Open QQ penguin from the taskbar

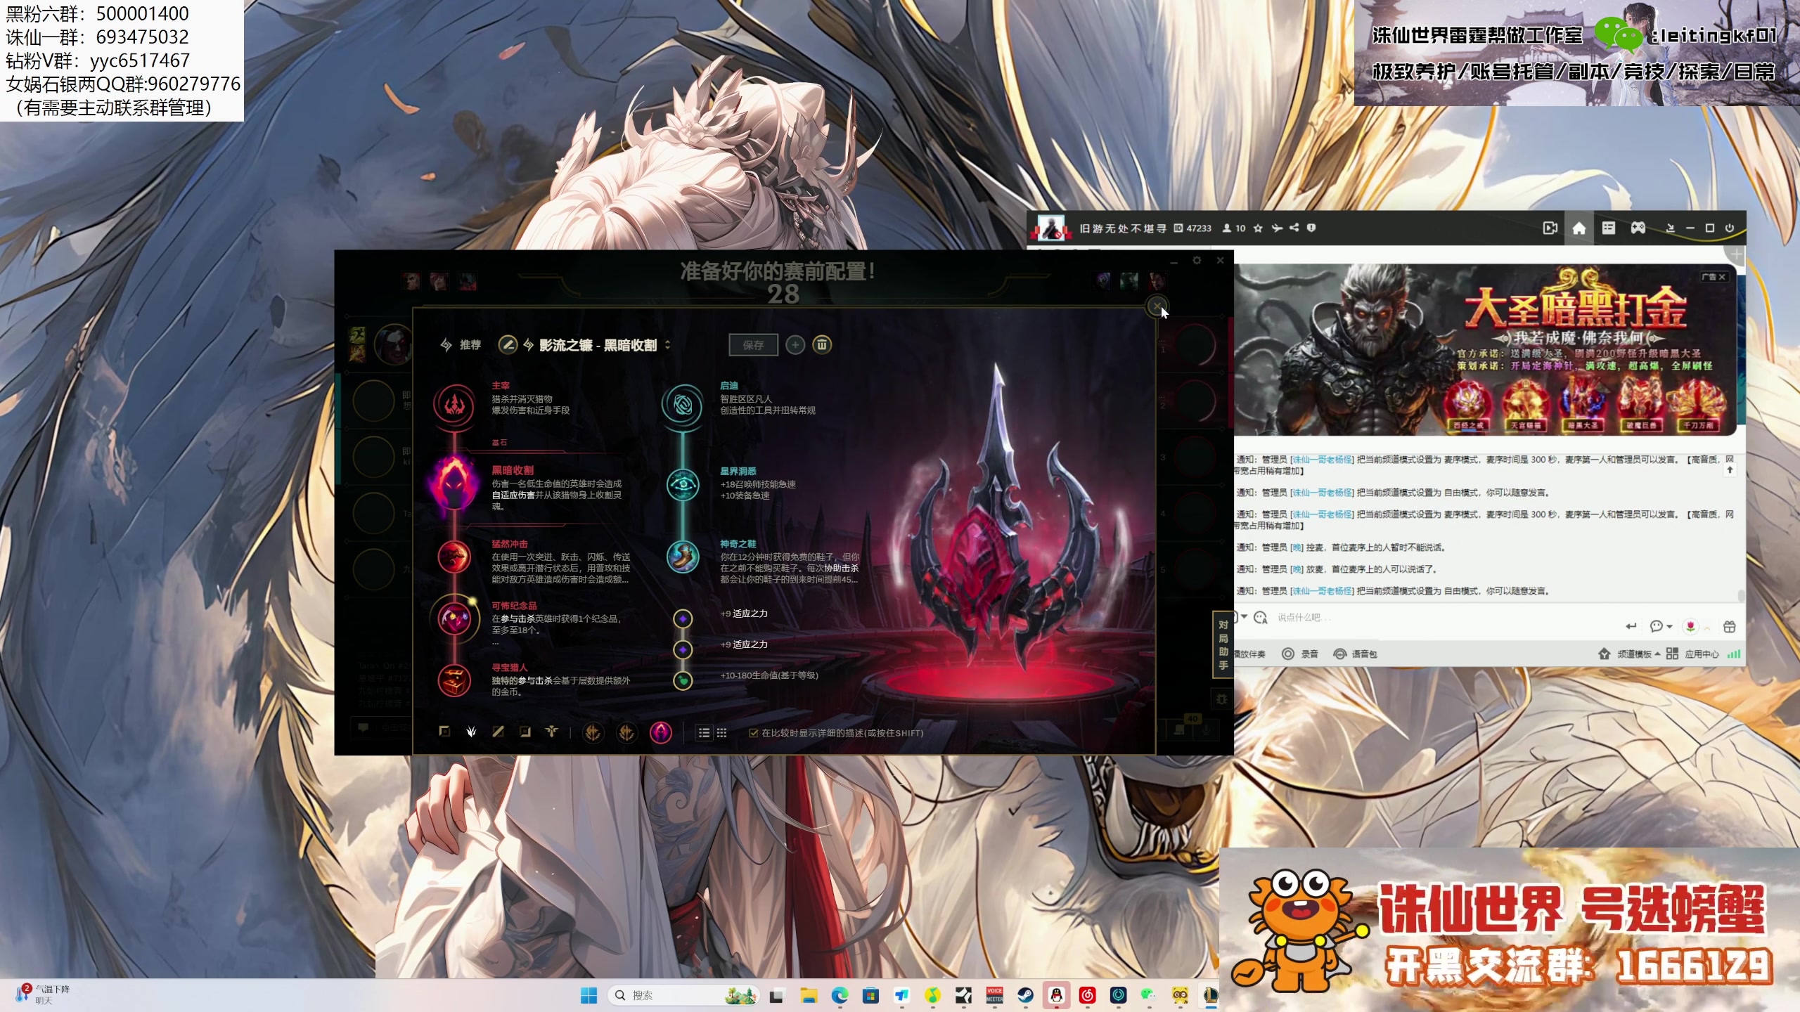(x=1056, y=995)
